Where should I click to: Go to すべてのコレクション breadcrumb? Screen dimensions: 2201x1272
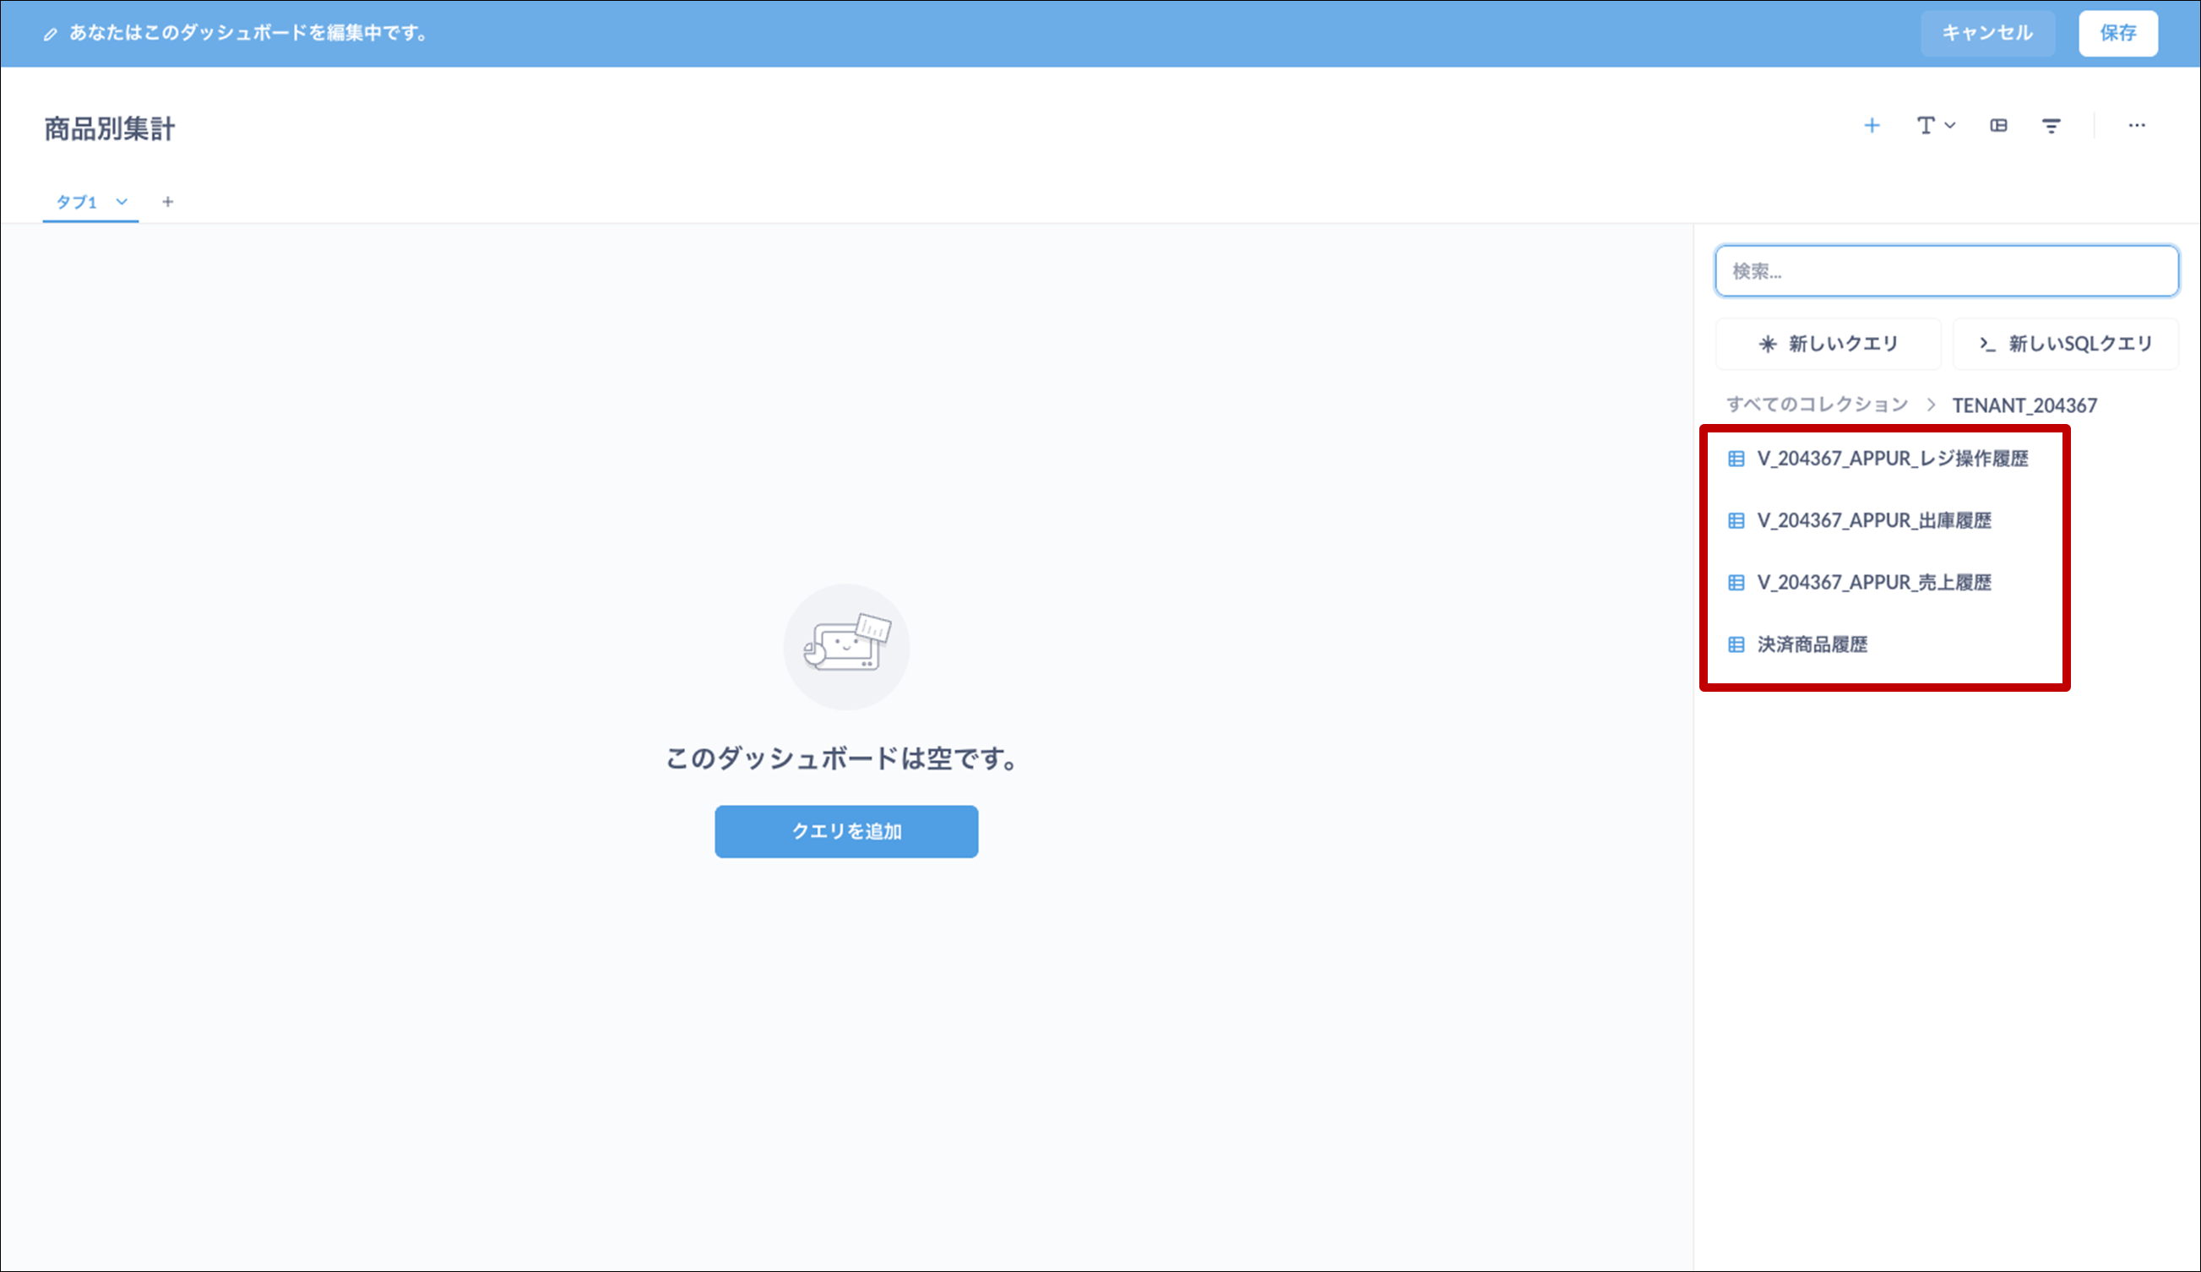pyautogui.click(x=1817, y=405)
